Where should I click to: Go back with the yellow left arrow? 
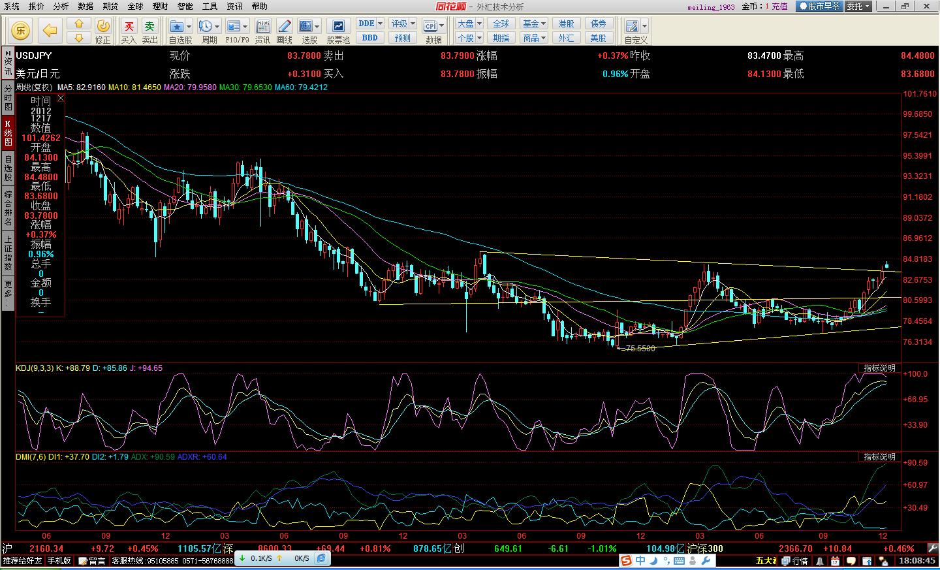click(x=50, y=30)
